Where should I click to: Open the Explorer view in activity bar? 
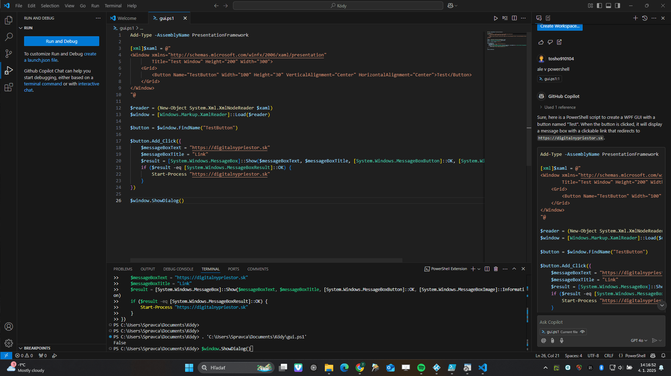click(9, 20)
